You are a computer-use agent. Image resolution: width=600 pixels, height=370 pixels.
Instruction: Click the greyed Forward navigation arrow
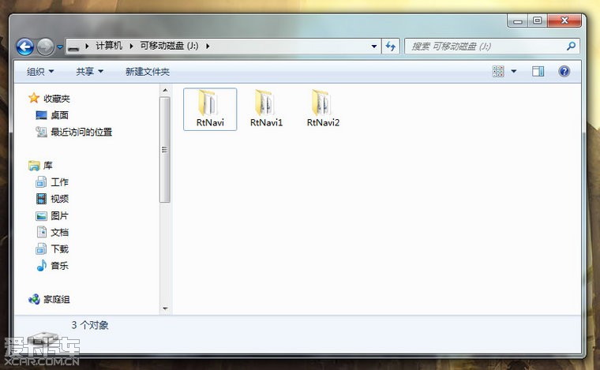click(46, 47)
